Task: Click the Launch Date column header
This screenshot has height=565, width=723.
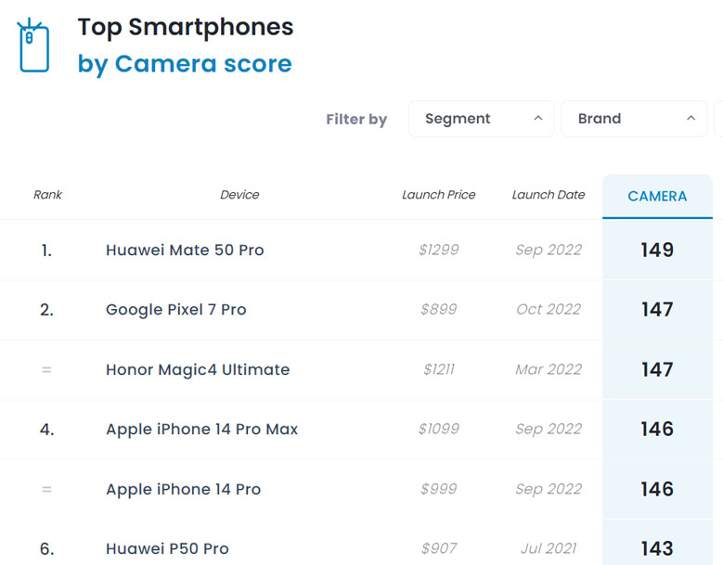Action: tap(549, 195)
